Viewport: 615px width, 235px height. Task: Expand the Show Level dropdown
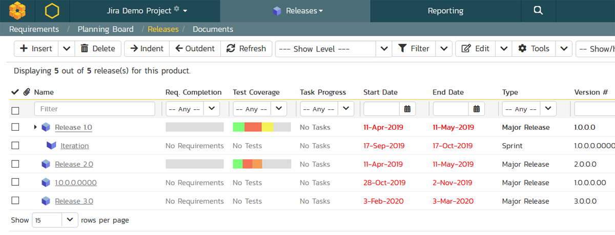click(x=384, y=49)
